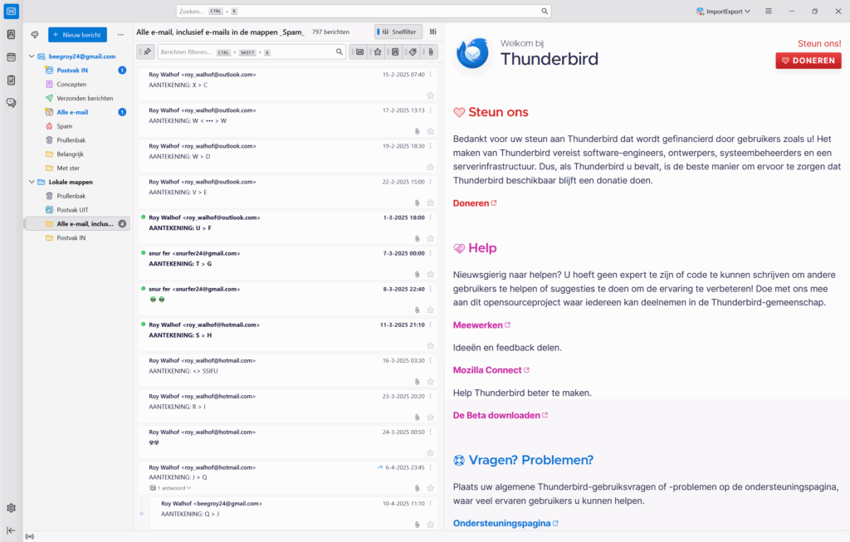The width and height of the screenshot is (850, 542).
Task: Open the Thunderbird app hamburger menu
Action: coord(768,11)
